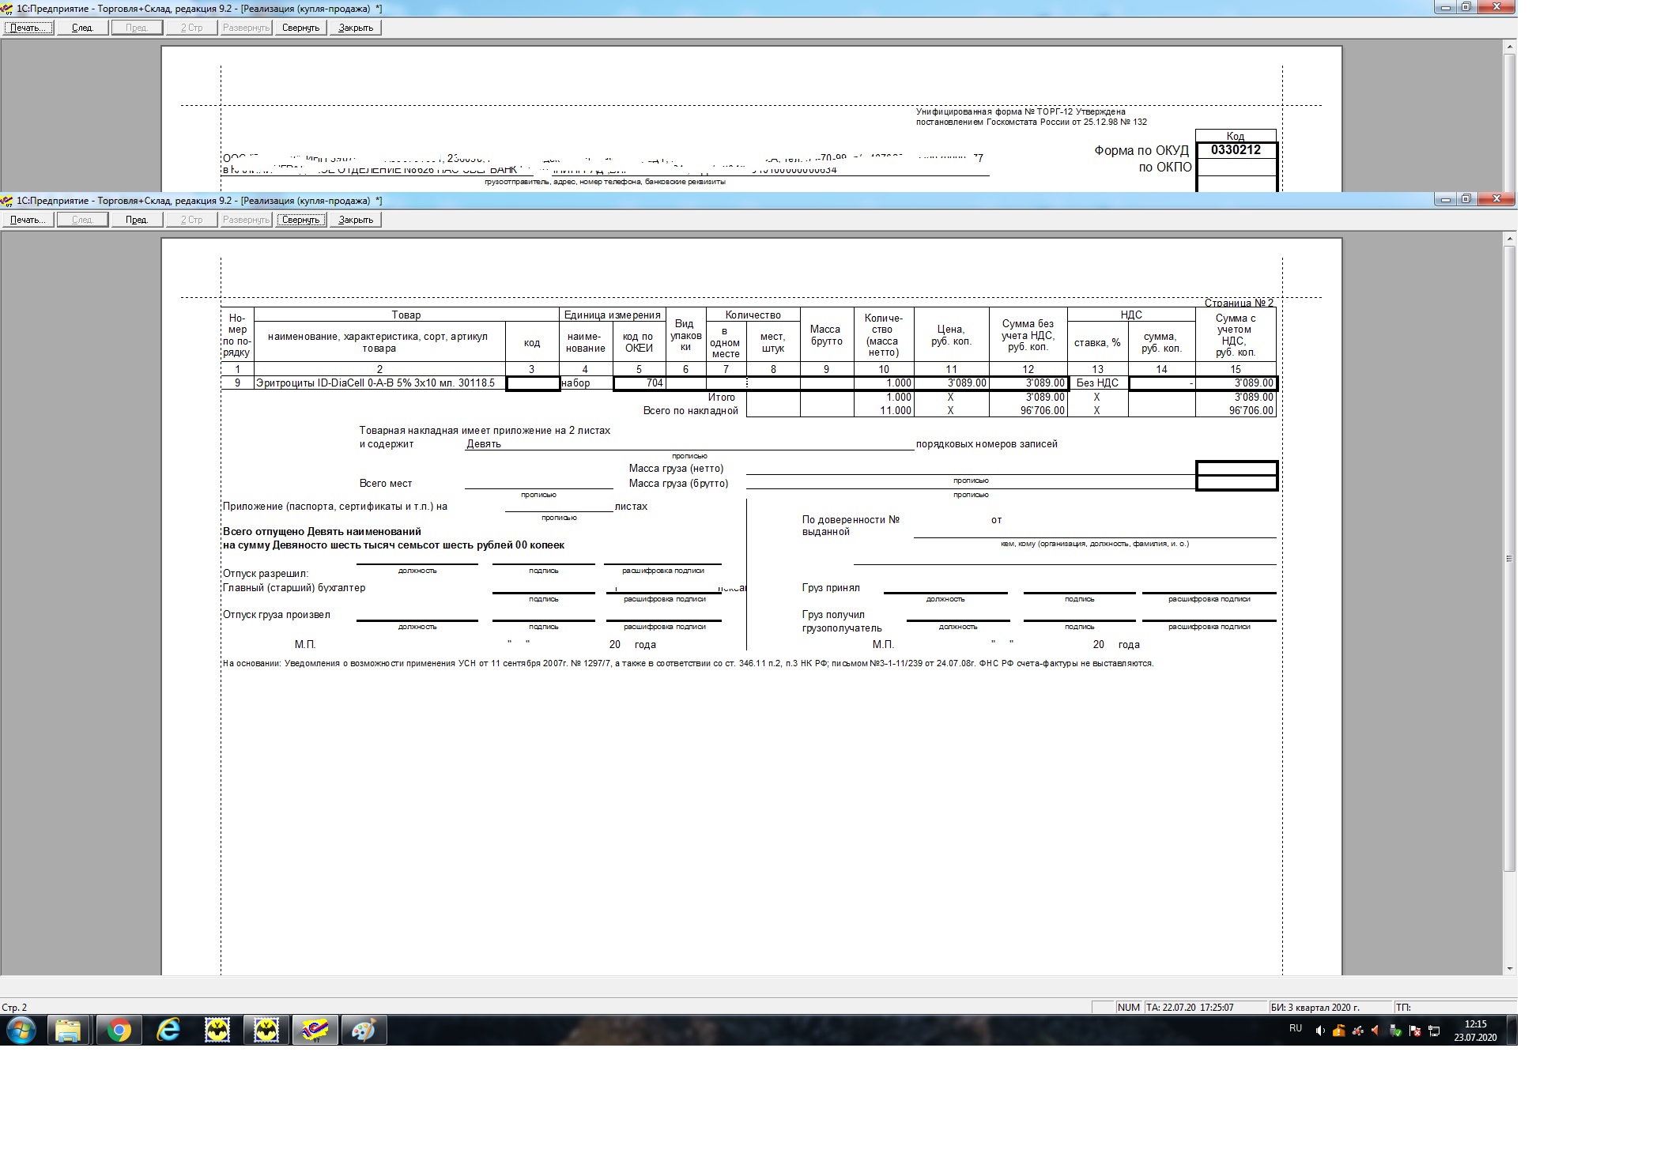
Task: Click Закрыть button in upper window
Action: pyautogui.click(x=356, y=28)
